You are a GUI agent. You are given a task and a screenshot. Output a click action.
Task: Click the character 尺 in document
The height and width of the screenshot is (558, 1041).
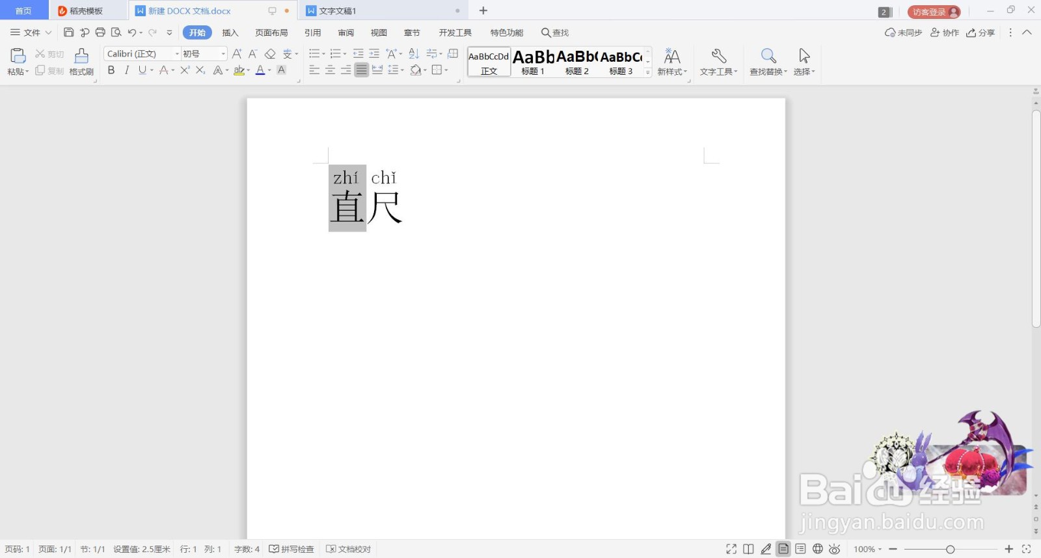385,207
